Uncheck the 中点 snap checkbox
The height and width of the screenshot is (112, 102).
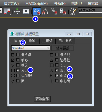[57, 76]
